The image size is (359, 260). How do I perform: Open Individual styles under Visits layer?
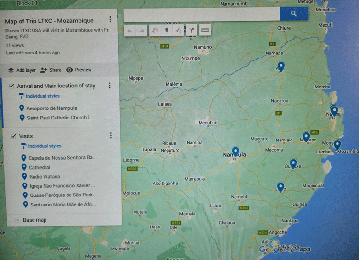44,146
